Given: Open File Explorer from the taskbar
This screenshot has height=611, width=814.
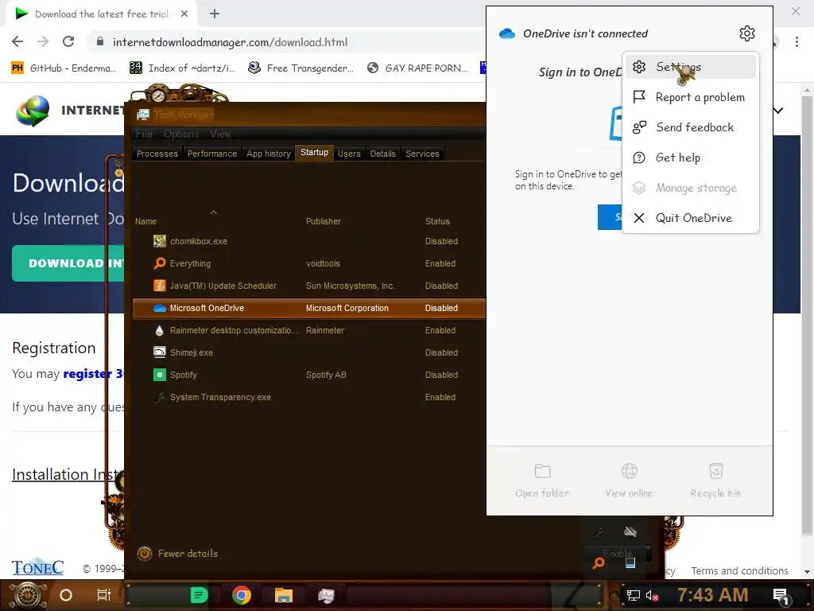Looking at the screenshot, I should coord(284,595).
